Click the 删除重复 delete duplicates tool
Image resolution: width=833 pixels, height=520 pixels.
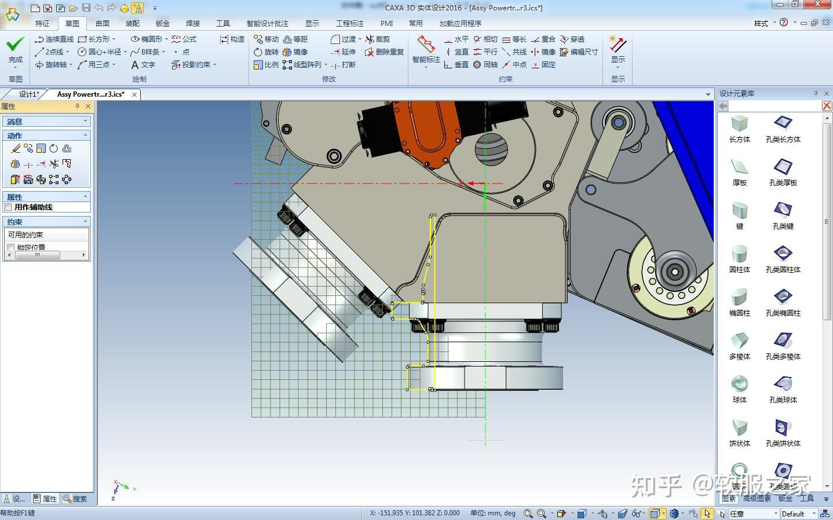click(x=385, y=52)
